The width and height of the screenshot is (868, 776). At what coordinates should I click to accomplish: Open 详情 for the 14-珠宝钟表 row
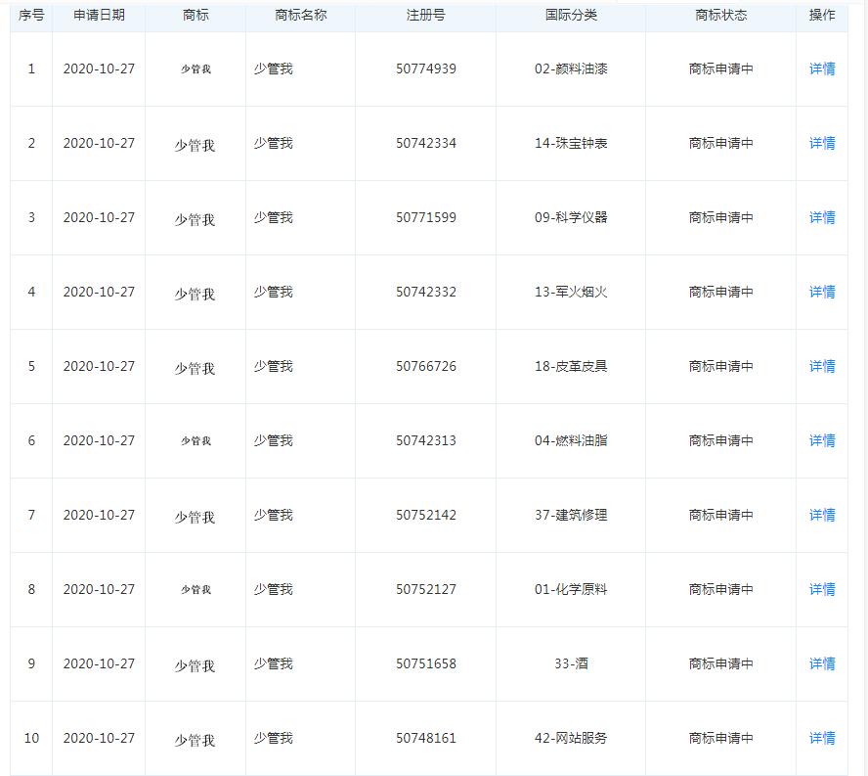pyautogui.click(x=821, y=143)
